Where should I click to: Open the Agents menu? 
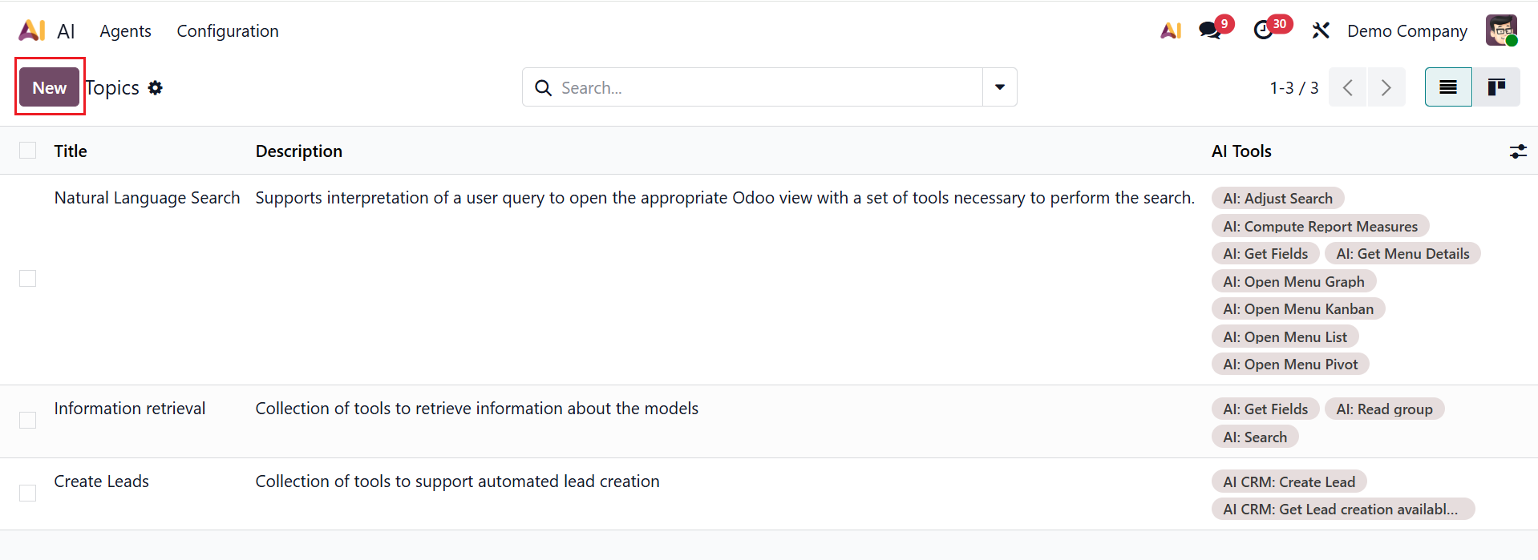[125, 30]
